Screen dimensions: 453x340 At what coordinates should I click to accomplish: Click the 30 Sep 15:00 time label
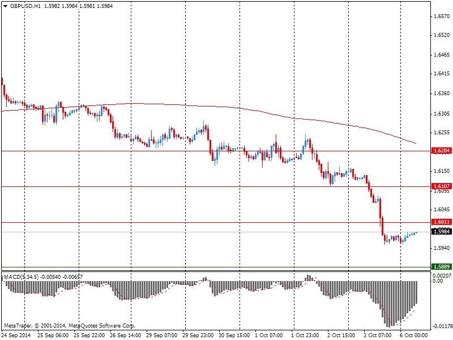pyautogui.click(x=234, y=335)
